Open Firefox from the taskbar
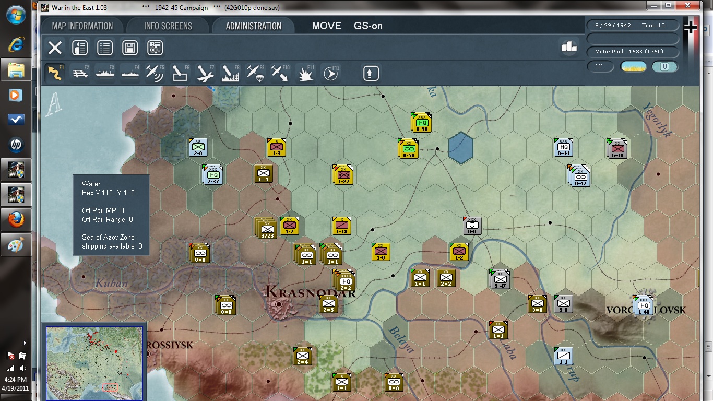The height and width of the screenshot is (401, 713). (16, 220)
